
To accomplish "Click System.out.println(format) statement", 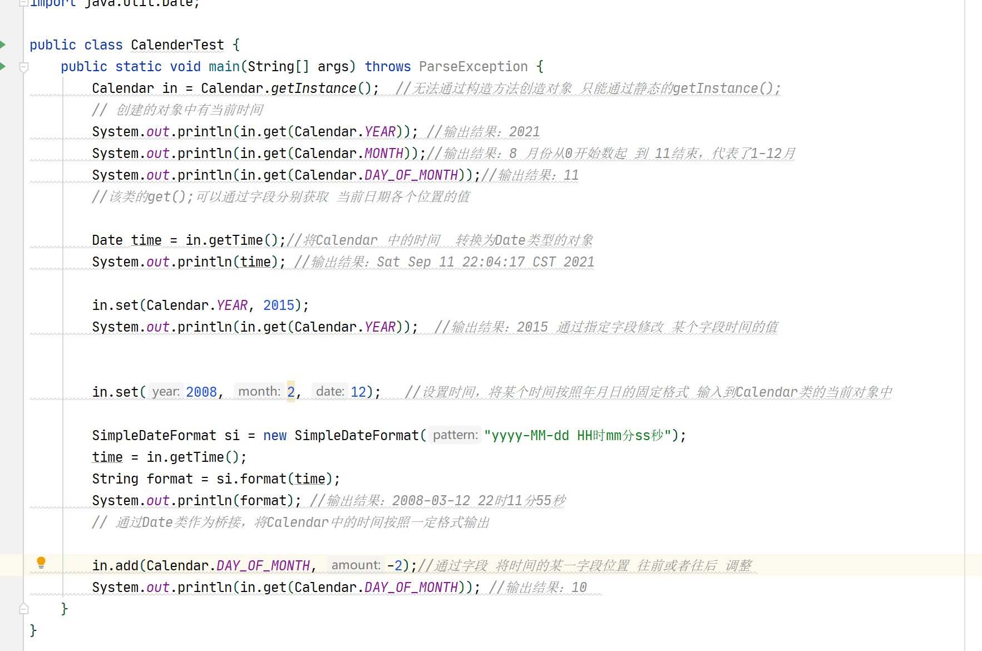I will pos(196,500).
